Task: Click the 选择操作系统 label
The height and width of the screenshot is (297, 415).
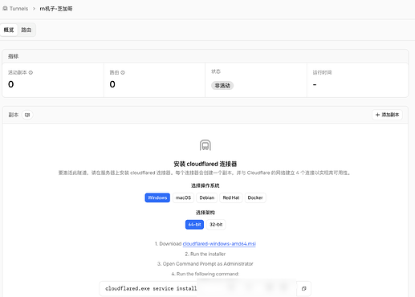Action: [x=205, y=185]
